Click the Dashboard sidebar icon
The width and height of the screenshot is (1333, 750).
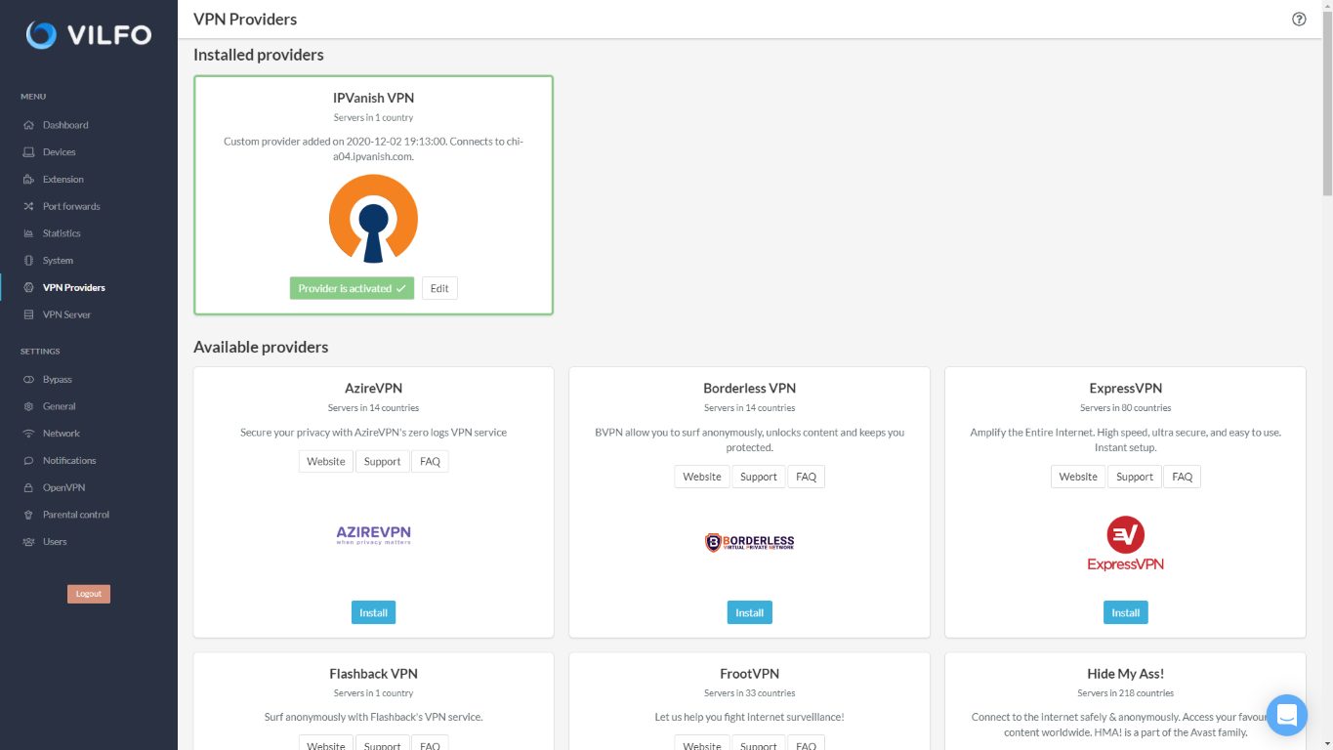tap(29, 125)
